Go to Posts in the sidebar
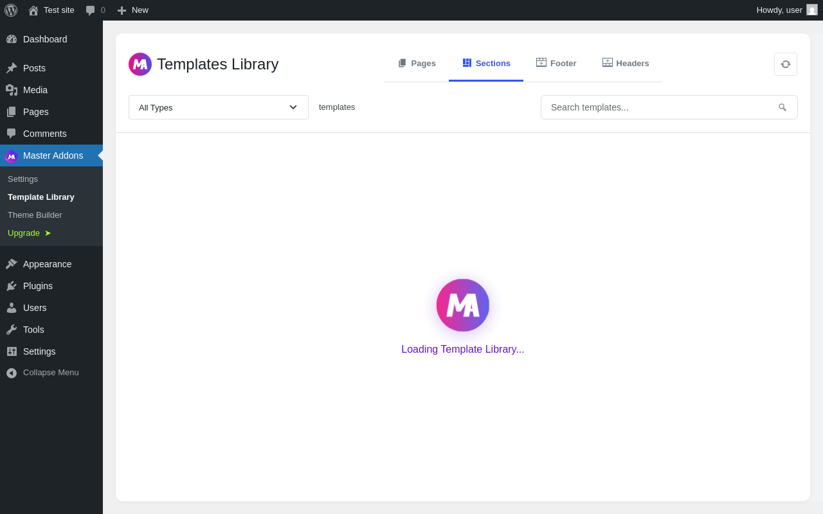The image size is (823, 514). pyautogui.click(x=51, y=68)
